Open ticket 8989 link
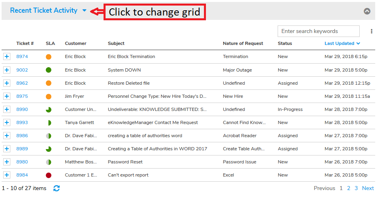The width and height of the screenshot is (378, 198). pyautogui.click(x=22, y=149)
